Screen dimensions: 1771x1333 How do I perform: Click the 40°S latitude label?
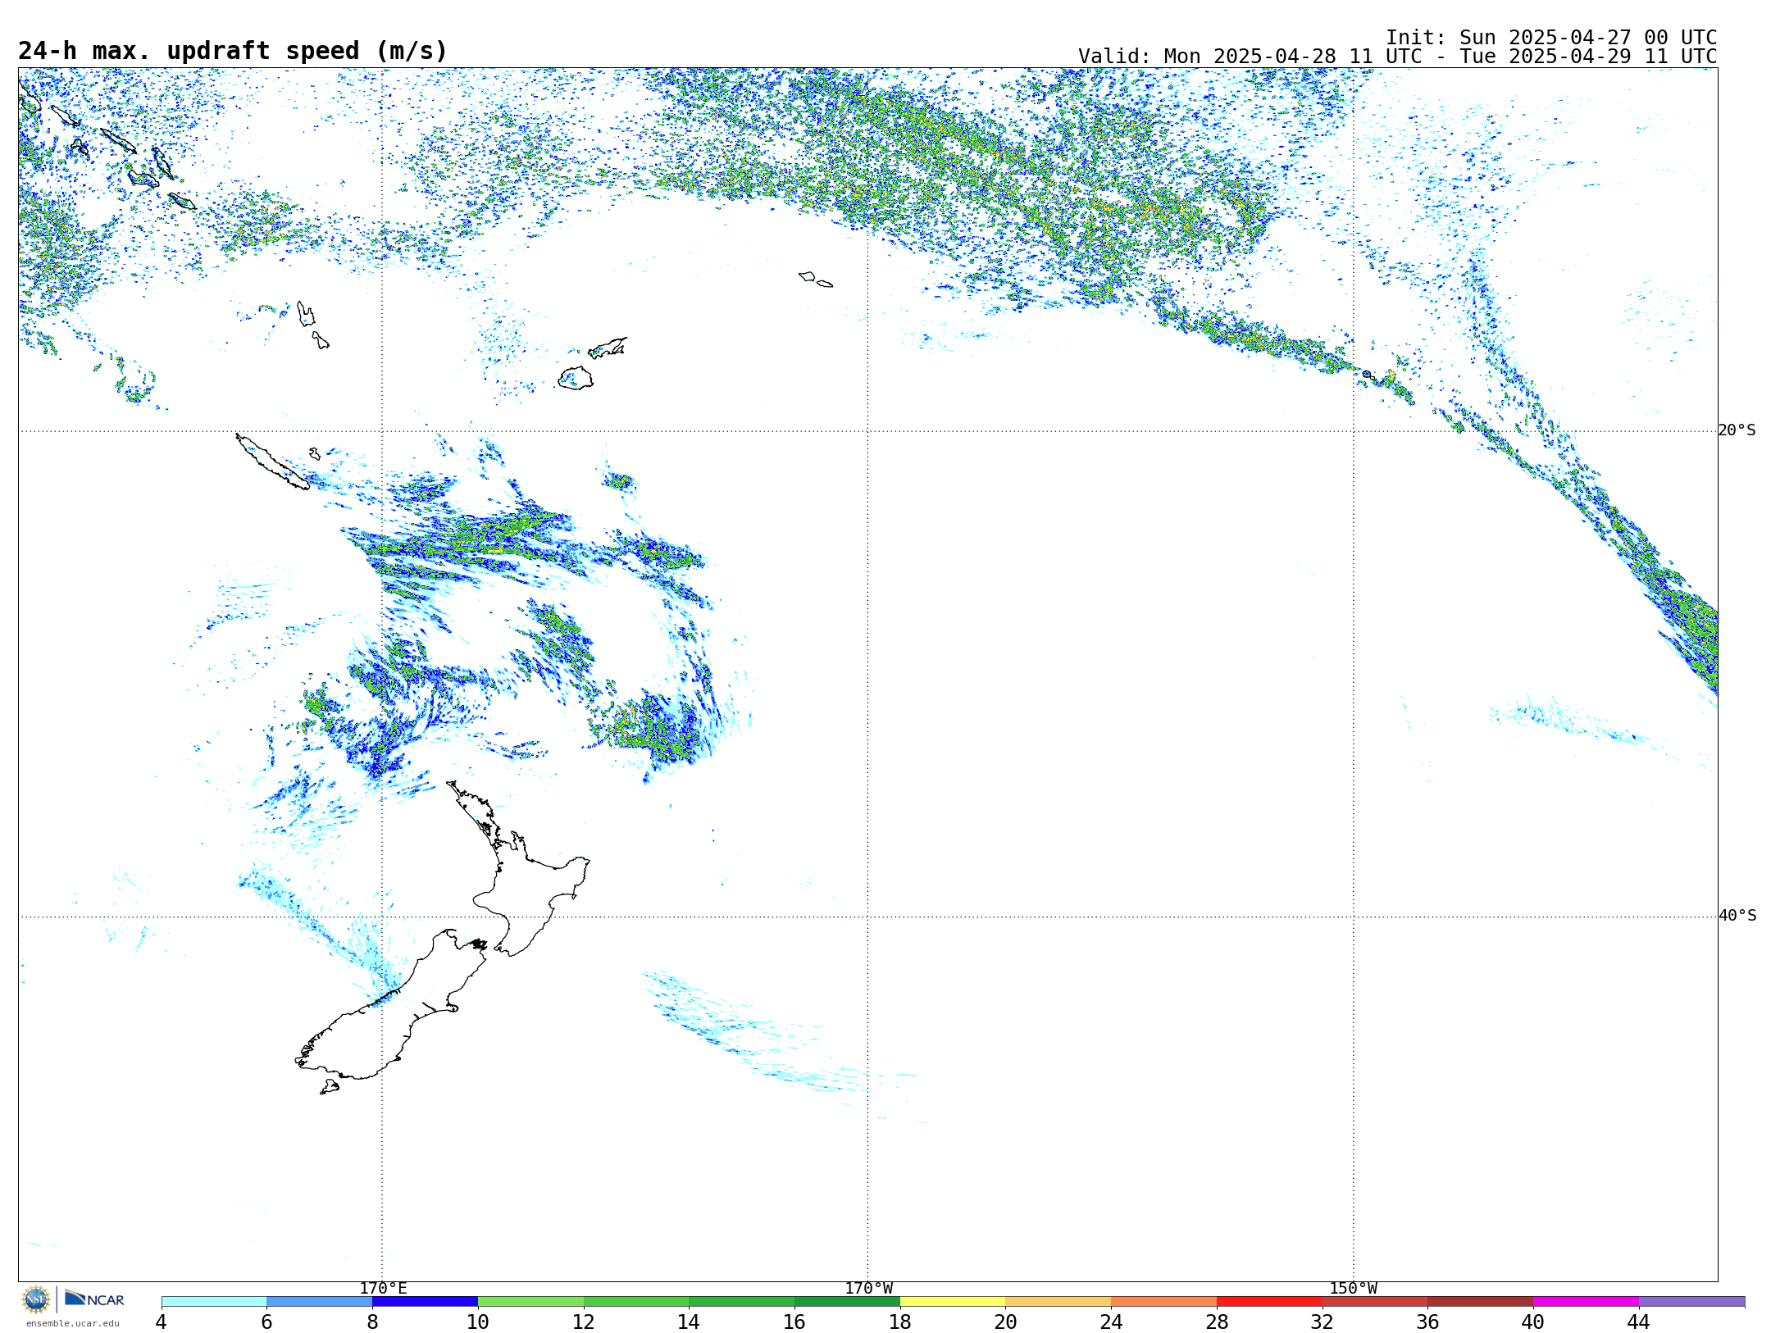pos(1737,916)
